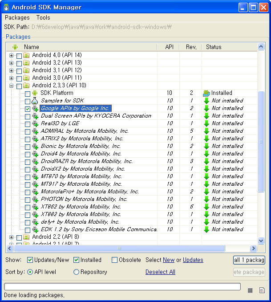Click the scroll right arrow button
Screen dimensions: 271x302
pos(253,248)
